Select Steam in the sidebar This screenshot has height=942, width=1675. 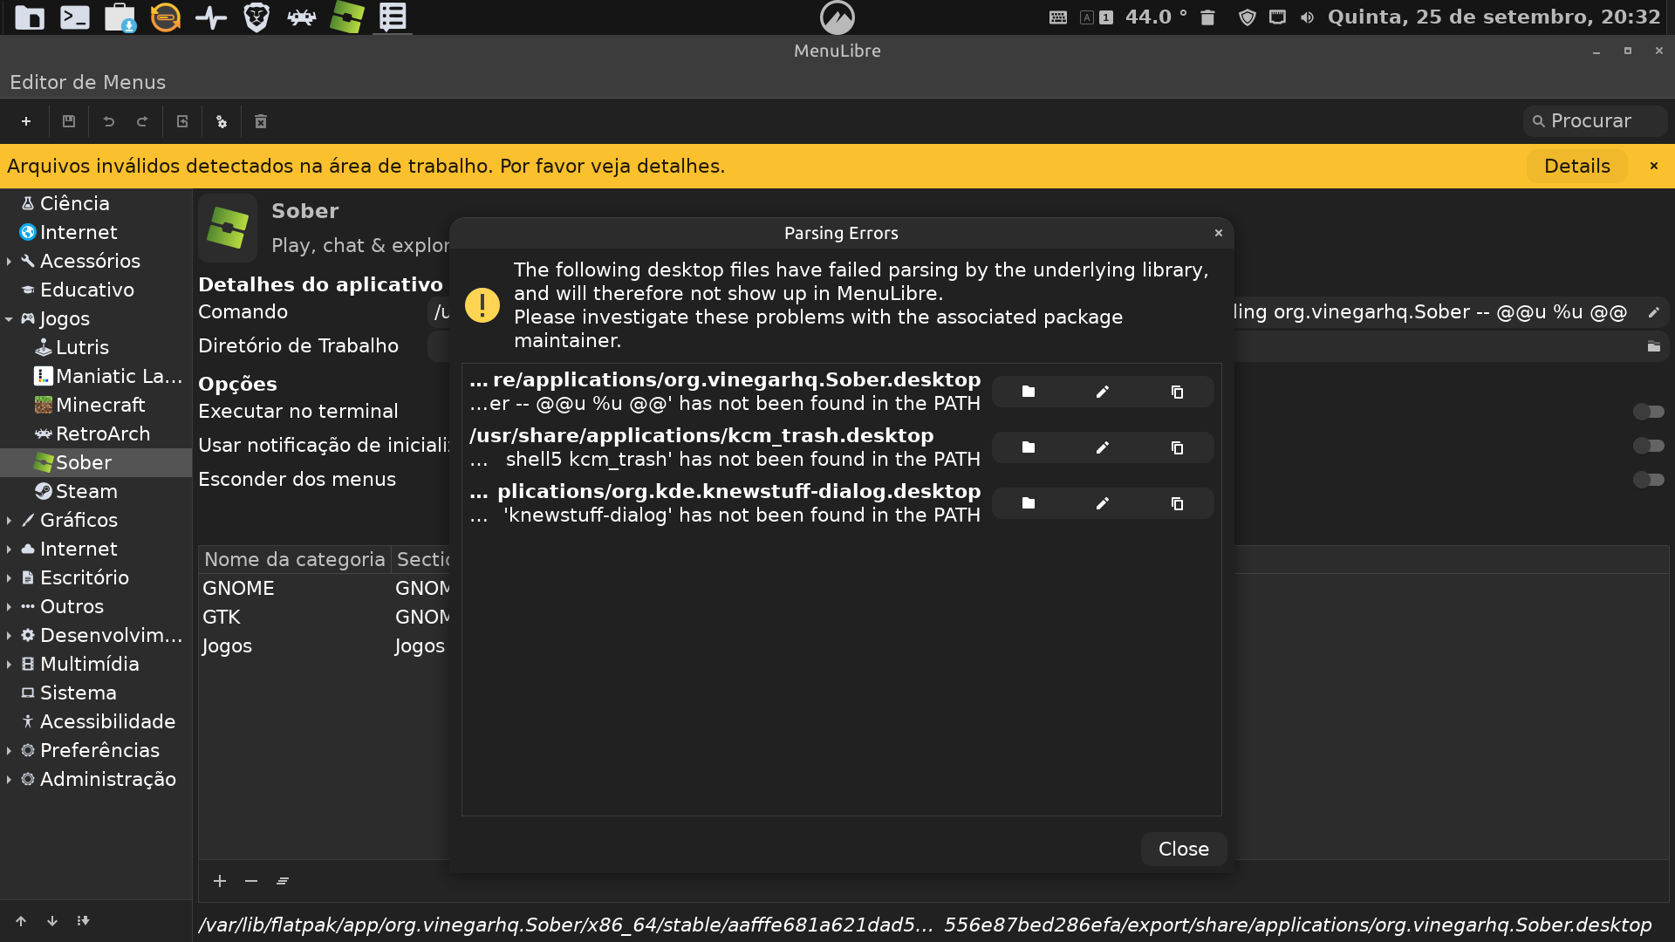click(86, 491)
